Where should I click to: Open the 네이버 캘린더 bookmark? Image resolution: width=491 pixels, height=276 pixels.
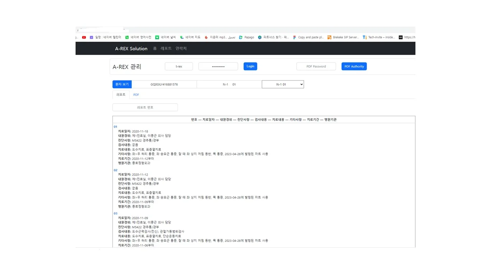point(105,37)
